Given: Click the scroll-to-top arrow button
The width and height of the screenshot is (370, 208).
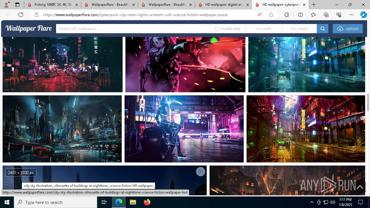Looking at the screenshot, I should click(x=360, y=187).
